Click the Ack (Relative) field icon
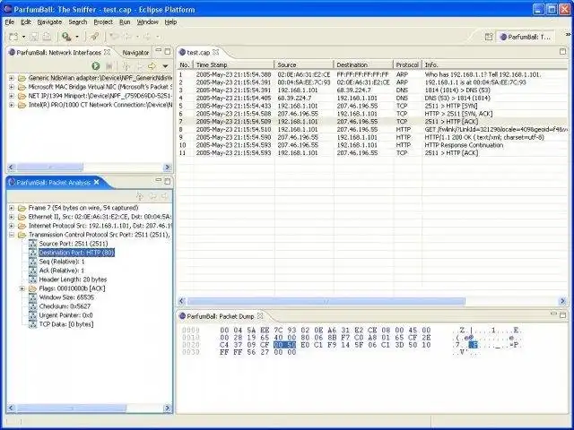This screenshot has height=430, width=574. coord(33,271)
